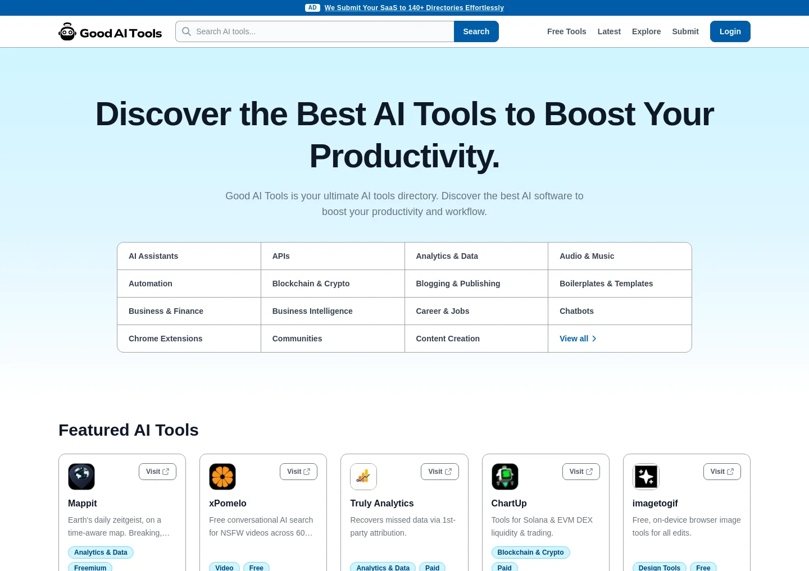Open the Mappit app icon
Screen dimensions: 809x571
pos(81,477)
